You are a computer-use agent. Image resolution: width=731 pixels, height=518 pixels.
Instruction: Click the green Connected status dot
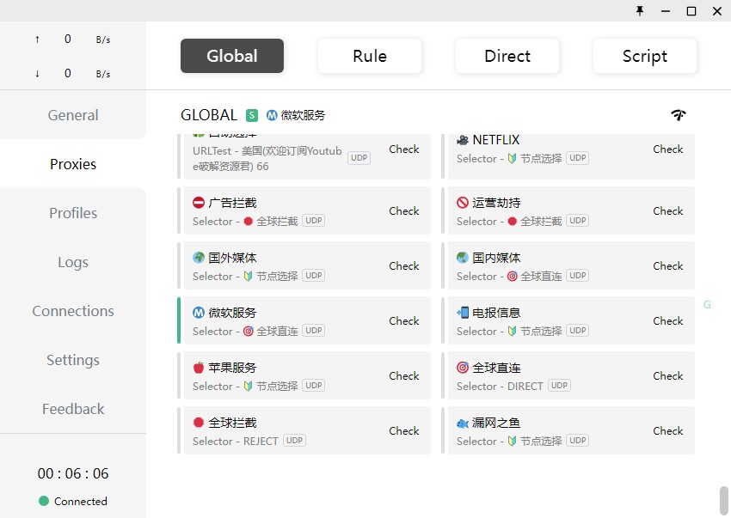pyautogui.click(x=44, y=501)
